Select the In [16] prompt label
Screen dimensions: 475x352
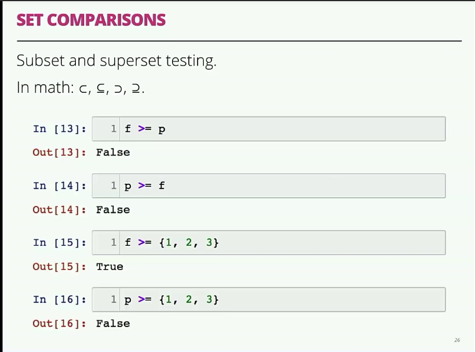click(60, 300)
